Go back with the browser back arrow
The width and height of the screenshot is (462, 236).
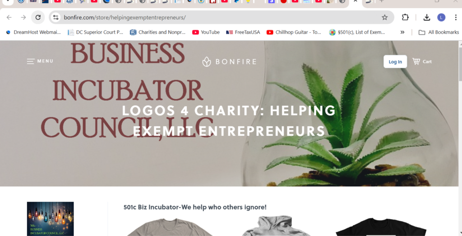[x=9, y=18]
